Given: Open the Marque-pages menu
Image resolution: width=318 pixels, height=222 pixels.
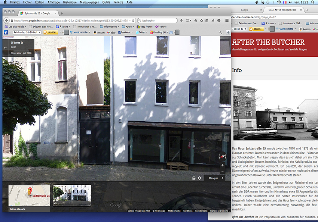Looking at the screenshot, I should point(89,2).
